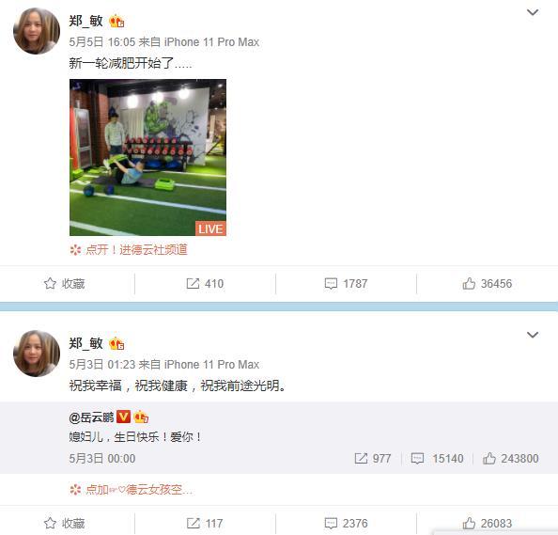Open the @岳云鹏 profile link
Screen dimensions: 558x535
point(91,417)
